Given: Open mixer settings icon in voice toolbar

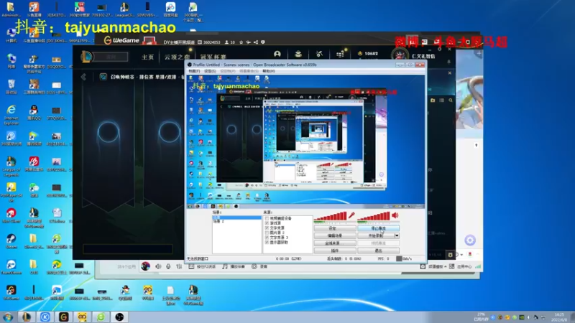Looking at the screenshot, I should (178, 266).
